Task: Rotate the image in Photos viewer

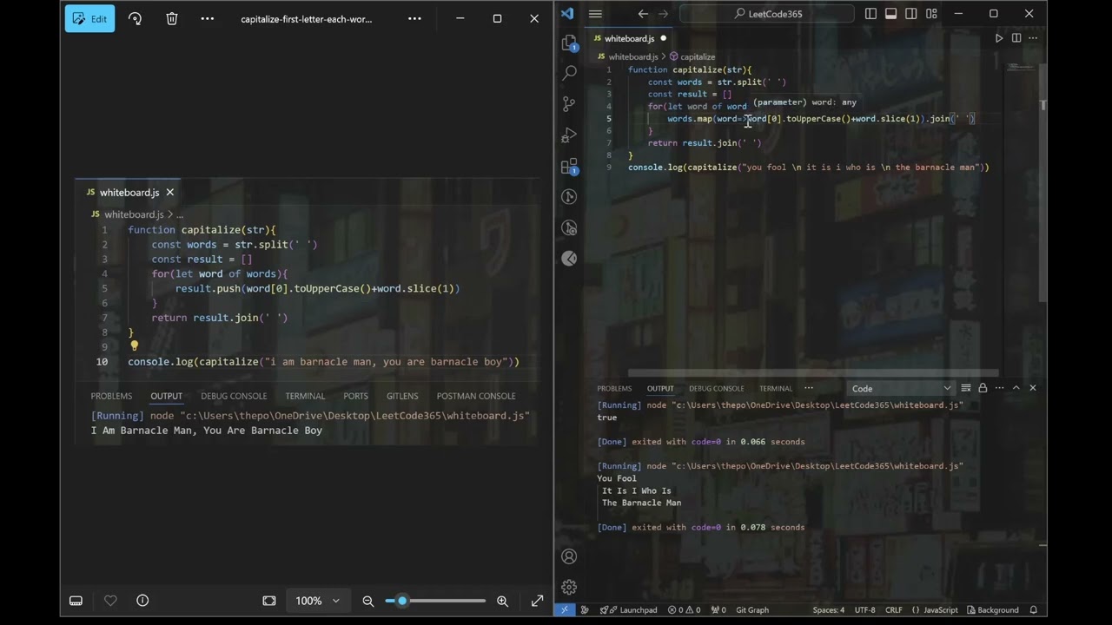Action: 135,18
